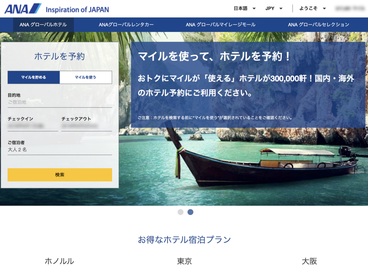Select the second carousel slide dot
368x266 pixels.
point(190,212)
